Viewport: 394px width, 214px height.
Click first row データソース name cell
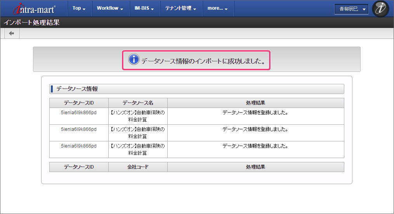(x=138, y=116)
